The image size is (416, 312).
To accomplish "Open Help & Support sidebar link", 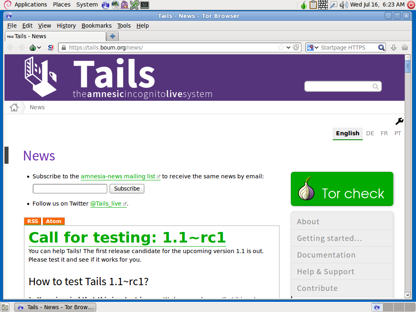I will coord(342,272).
